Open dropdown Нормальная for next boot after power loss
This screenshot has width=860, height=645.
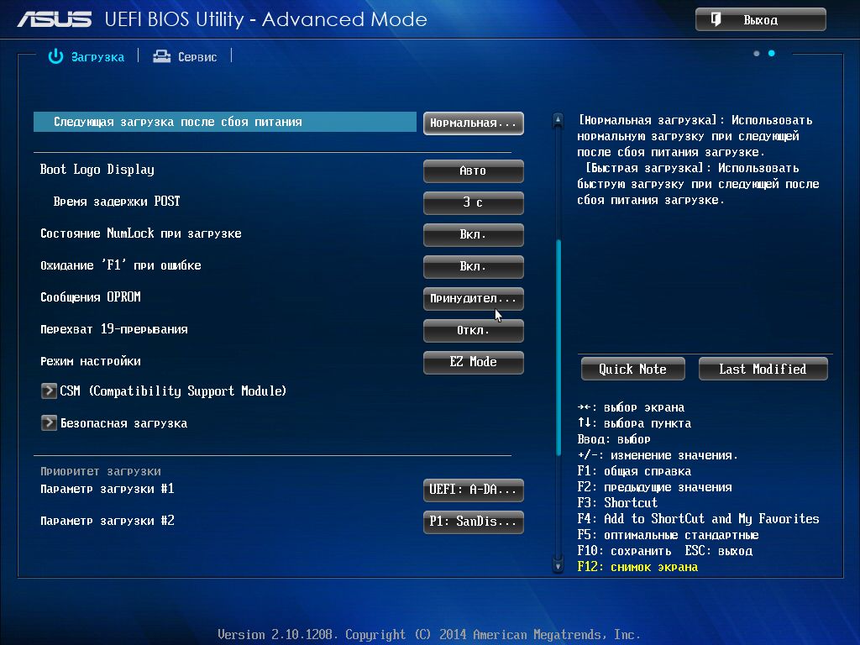pyautogui.click(x=474, y=123)
